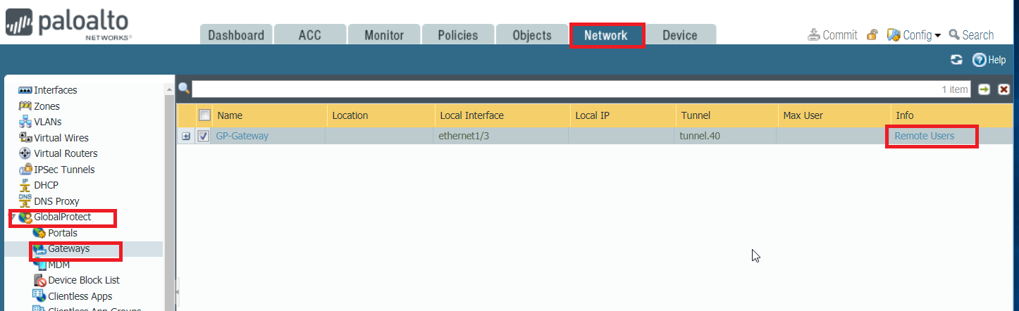Click the Zones icon in sidebar
This screenshot has height=311, width=1019.
25,106
